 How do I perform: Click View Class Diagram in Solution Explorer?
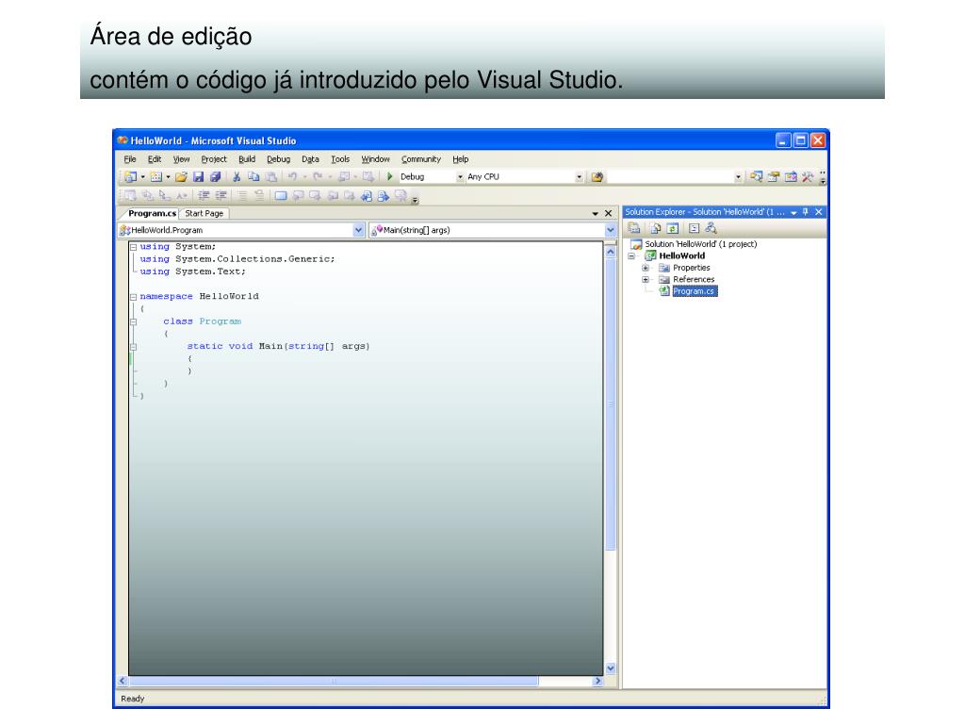click(x=711, y=228)
